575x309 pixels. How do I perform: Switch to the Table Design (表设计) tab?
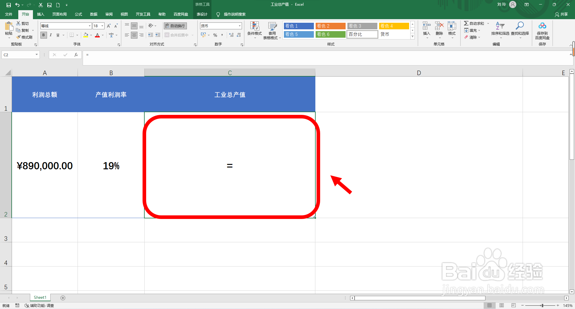[202, 14]
